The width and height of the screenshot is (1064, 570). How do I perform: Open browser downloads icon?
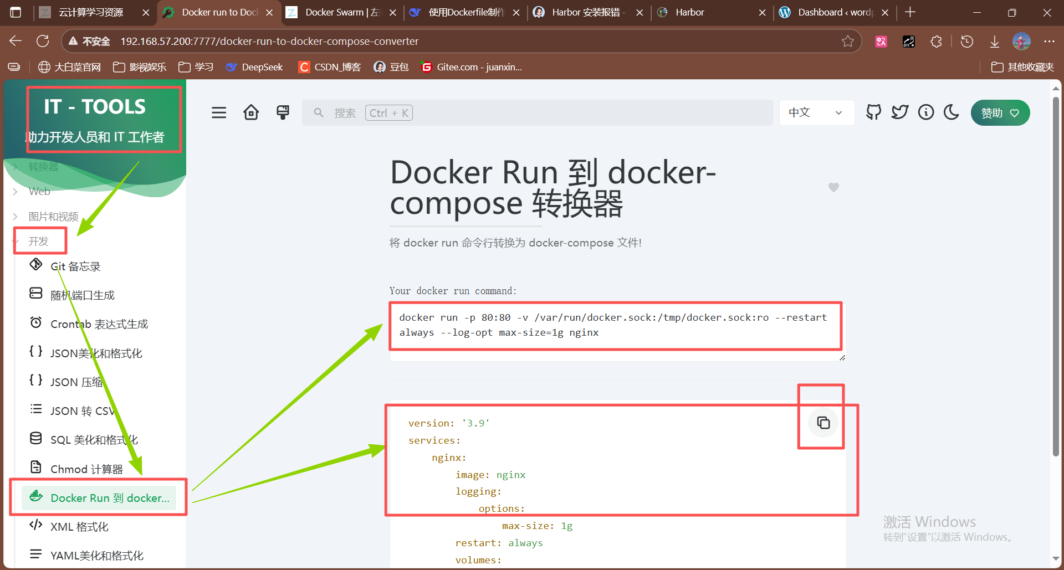pos(995,41)
